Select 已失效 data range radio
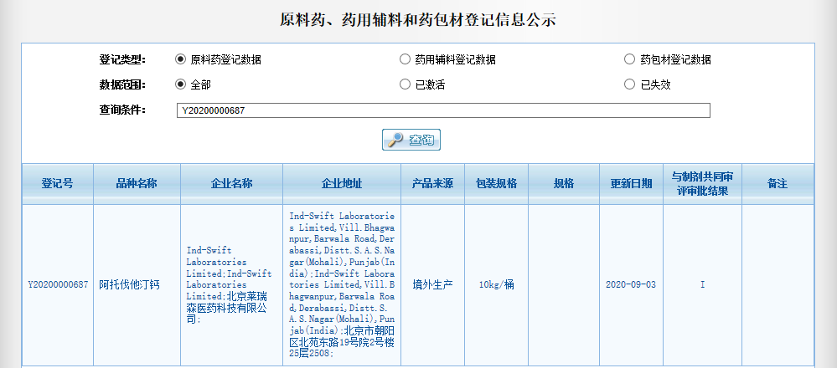 click(x=630, y=84)
